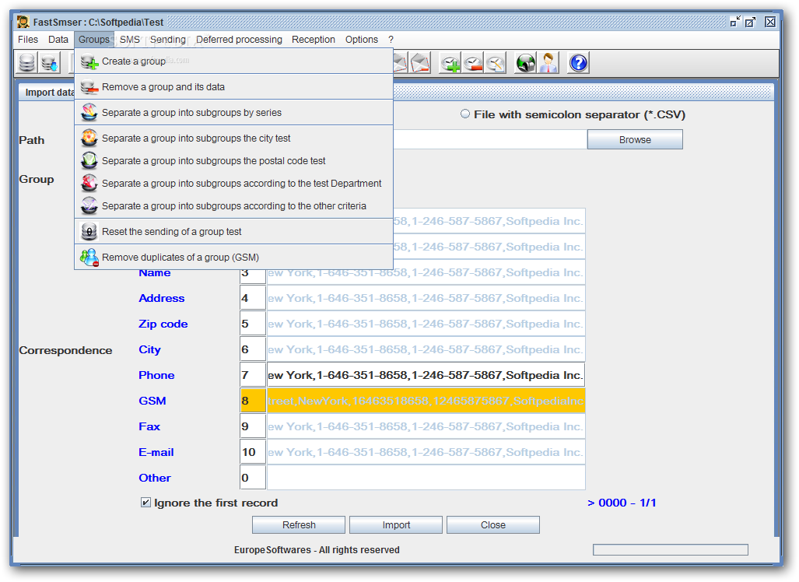Screen dimensions: 799x582
Task: Click the Phone column number field
Action: point(253,375)
